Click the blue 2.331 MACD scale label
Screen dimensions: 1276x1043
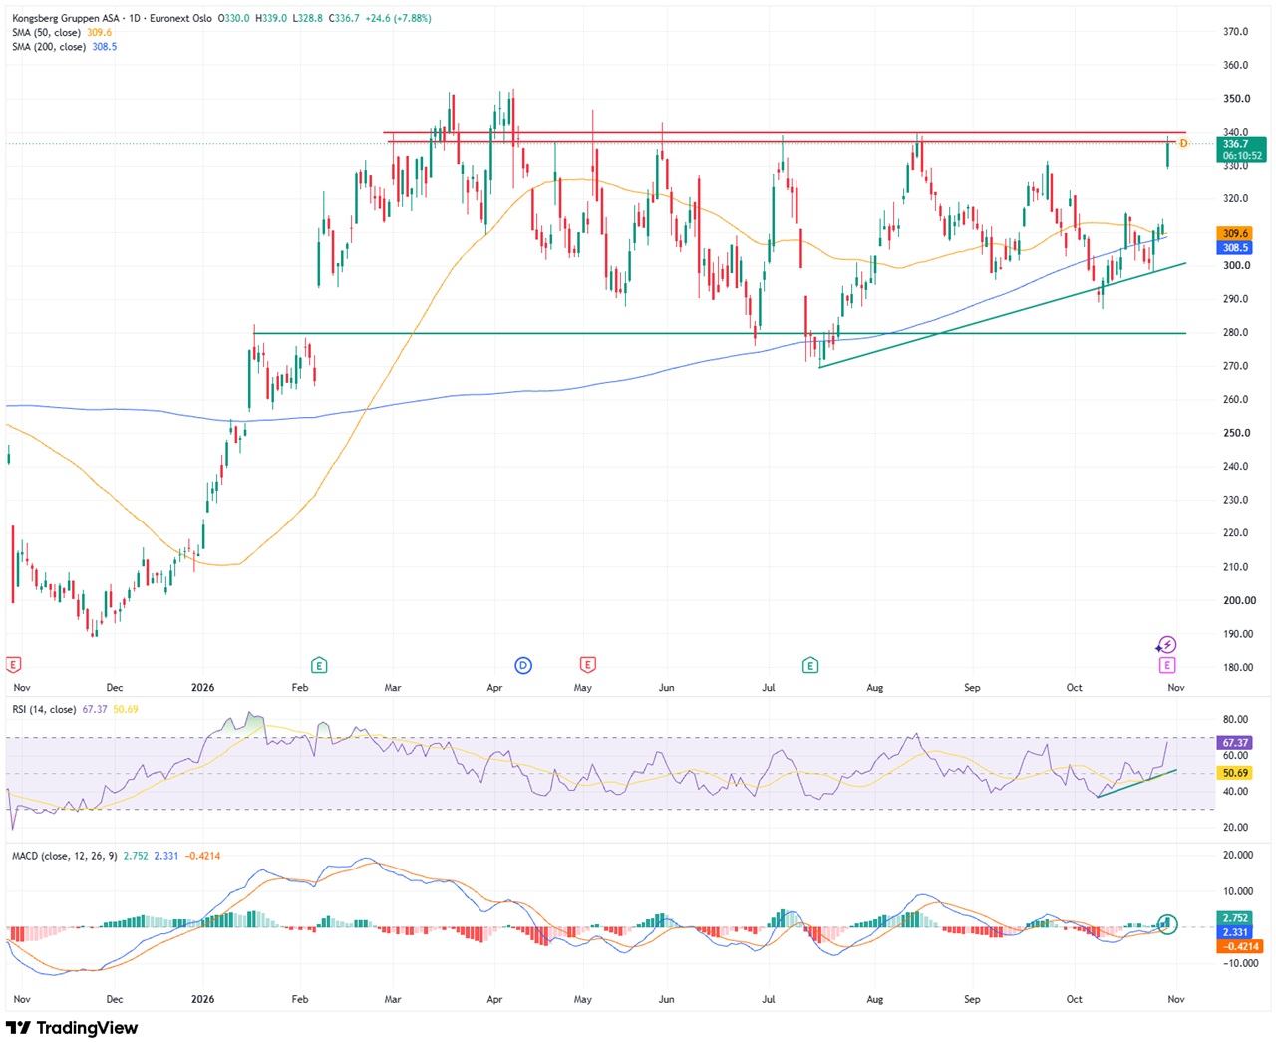click(1235, 932)
